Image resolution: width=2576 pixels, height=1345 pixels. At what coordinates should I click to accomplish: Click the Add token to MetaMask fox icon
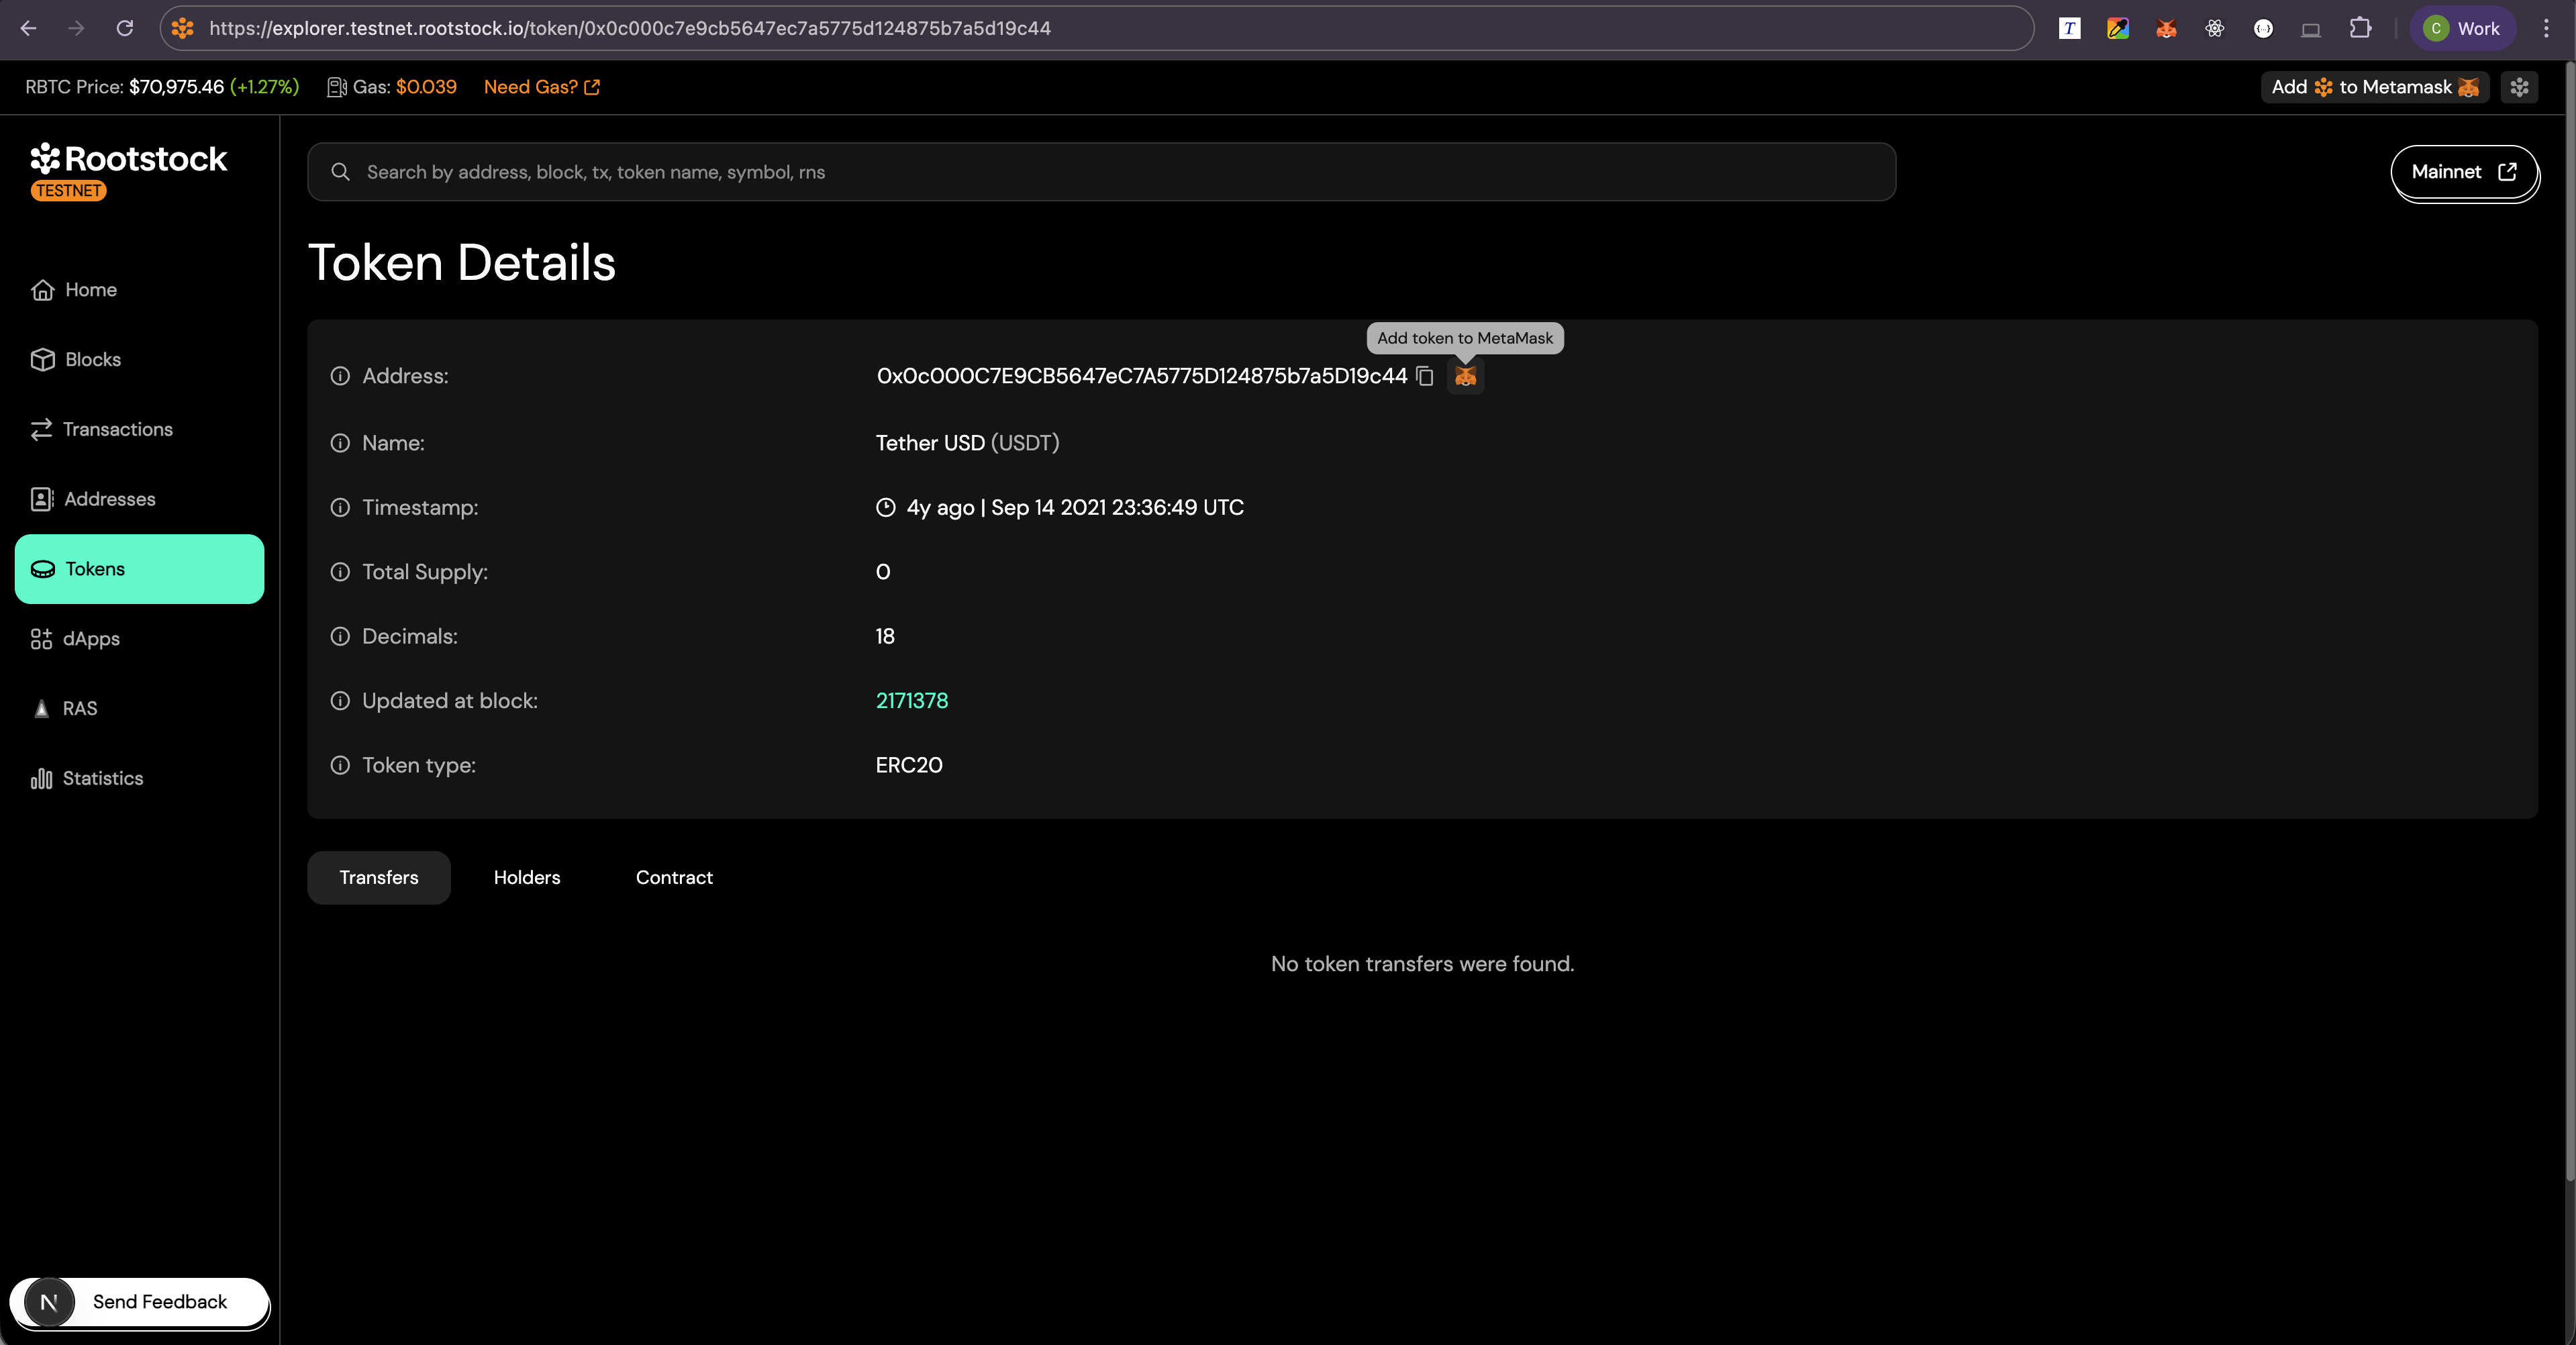[x=1466, y=377]
